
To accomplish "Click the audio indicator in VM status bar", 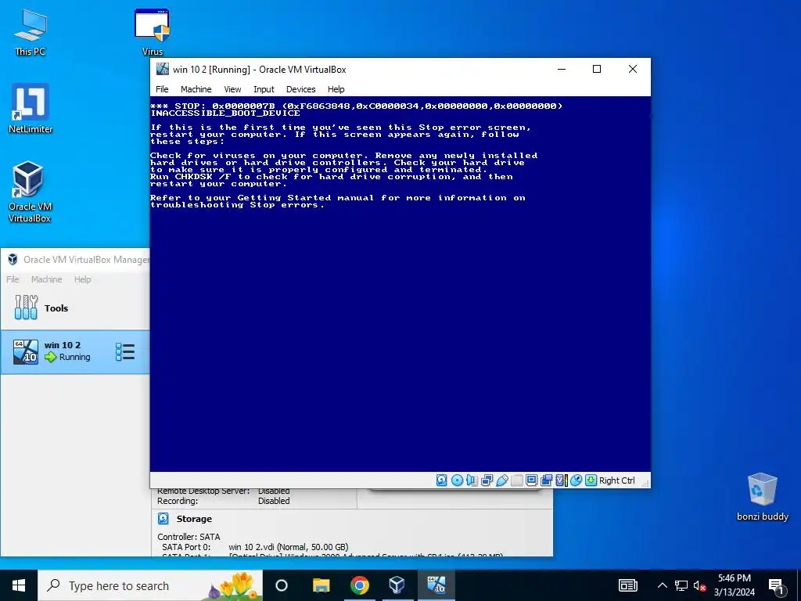I will pyautogui.click(x=472, y=480).
